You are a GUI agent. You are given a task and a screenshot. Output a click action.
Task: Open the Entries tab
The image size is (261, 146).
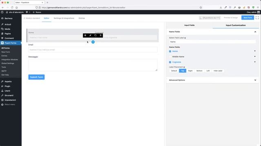coord(82,18)
